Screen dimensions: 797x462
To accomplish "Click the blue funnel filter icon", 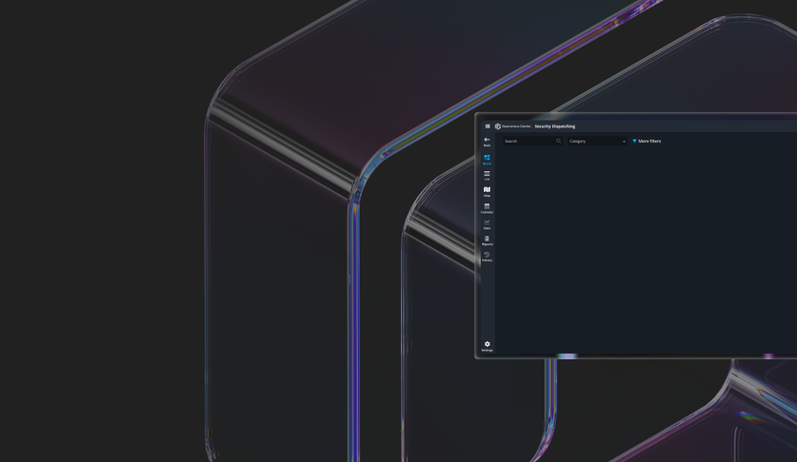I will coord(634,141).
